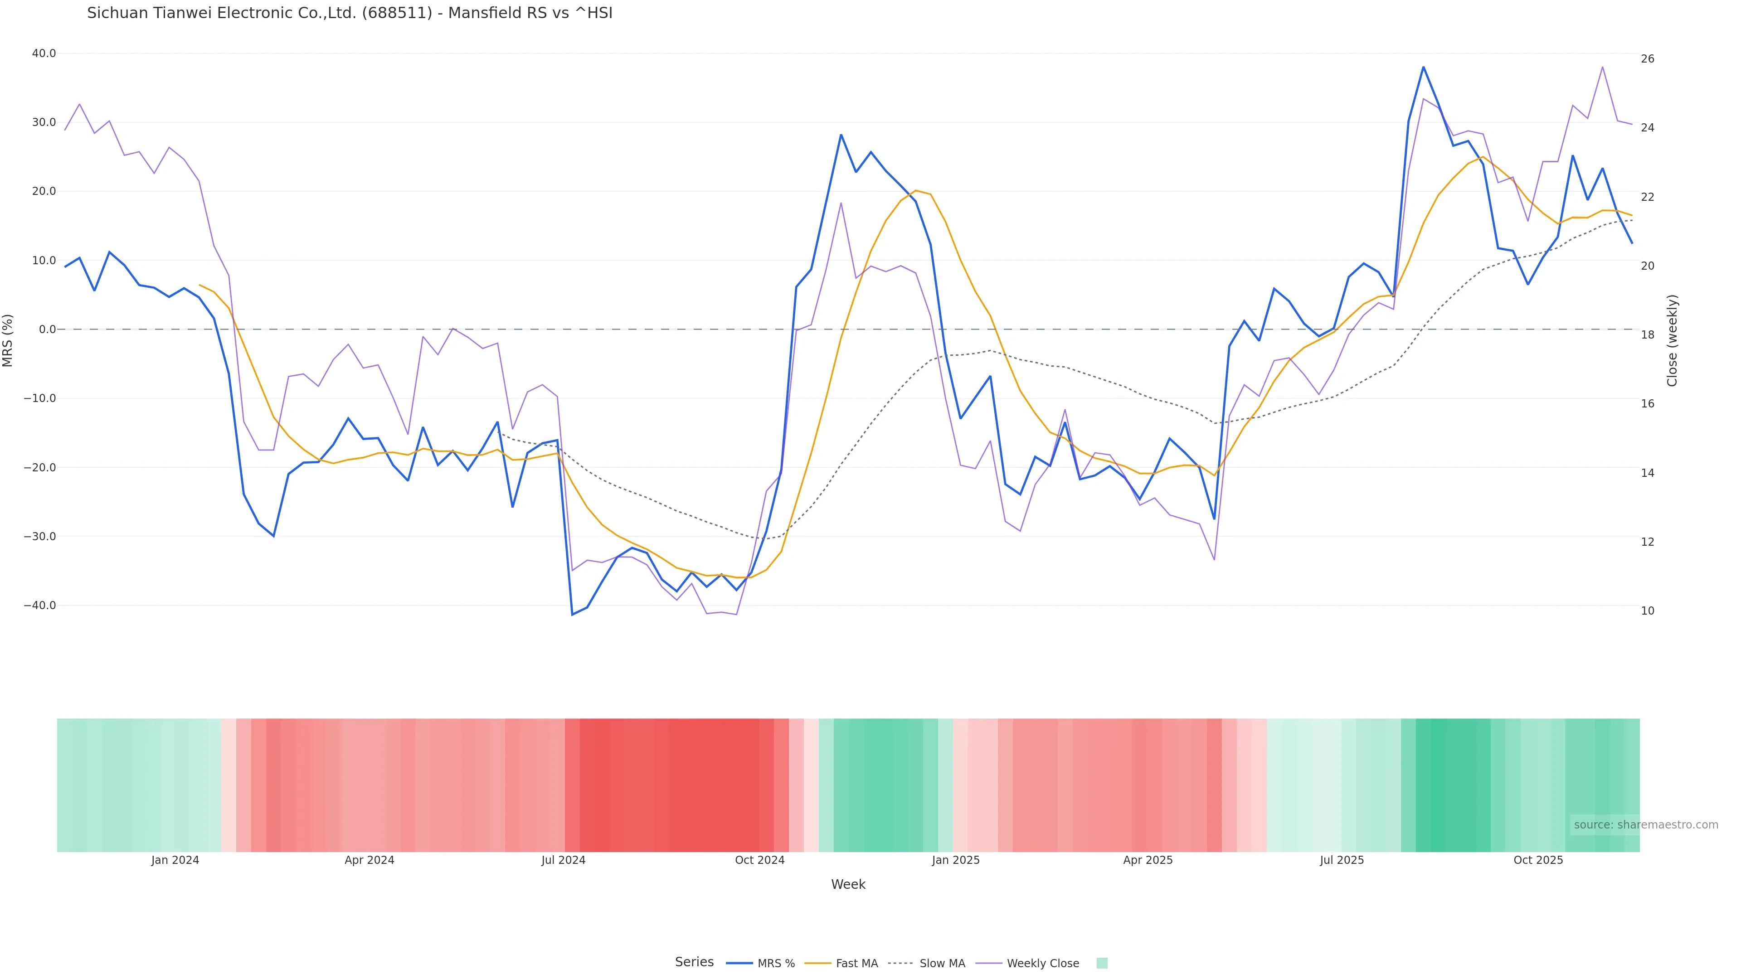Click the Jan 2024 x-axis tick label
This screenshot has height=979, width=1741.
pos(175,860)
